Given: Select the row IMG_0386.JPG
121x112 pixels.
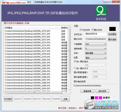Looking at the screenshot, I should tap(36, 77).
